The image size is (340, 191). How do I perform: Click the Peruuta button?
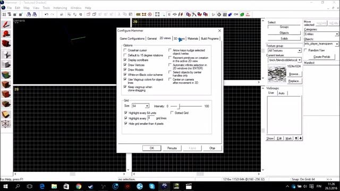click(x=172, y=148)
